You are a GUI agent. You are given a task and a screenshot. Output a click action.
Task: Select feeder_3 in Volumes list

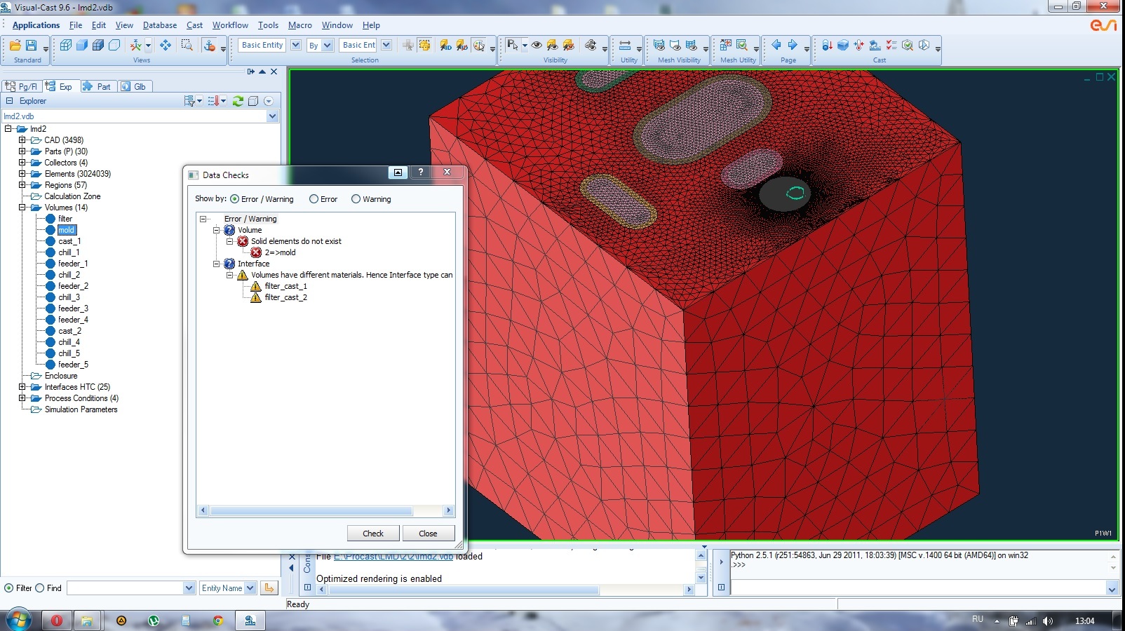73,308
